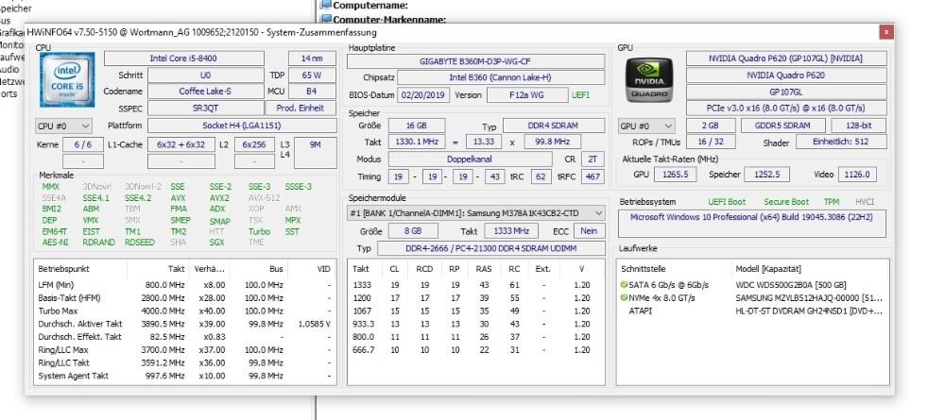928x420 pixels.
Task: Open the CPU #0 selector dropdown
Action: tap(64, 126)
